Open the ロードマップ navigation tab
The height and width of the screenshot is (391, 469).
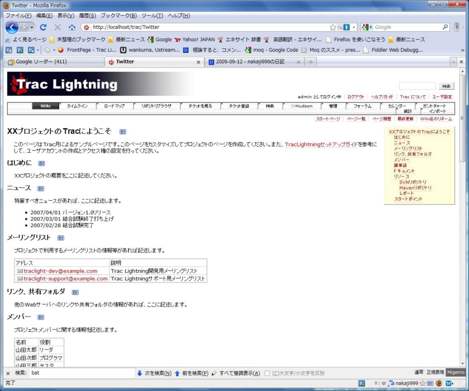[114, 106]
